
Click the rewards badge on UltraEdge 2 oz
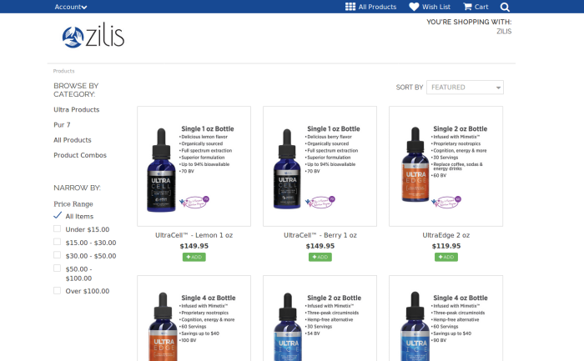click(446, 202)
